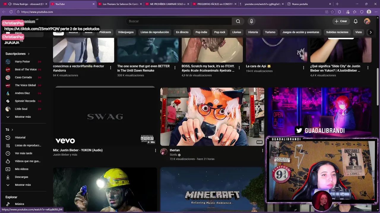The image size is (380, 213).
Task: Open Sizelu channel avatar
Action: click(x=164, y=152)
